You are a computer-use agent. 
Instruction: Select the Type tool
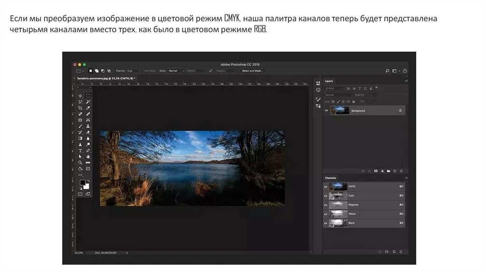[80, 150]
